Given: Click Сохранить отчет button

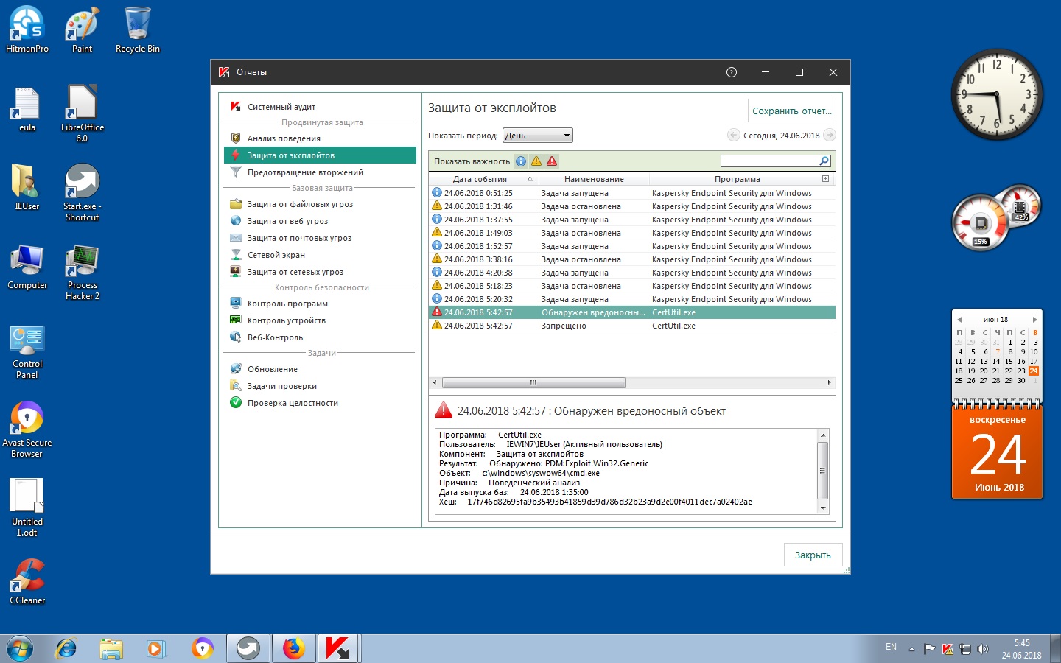Looking at the screenshot, I should click(x=792, y=111).
